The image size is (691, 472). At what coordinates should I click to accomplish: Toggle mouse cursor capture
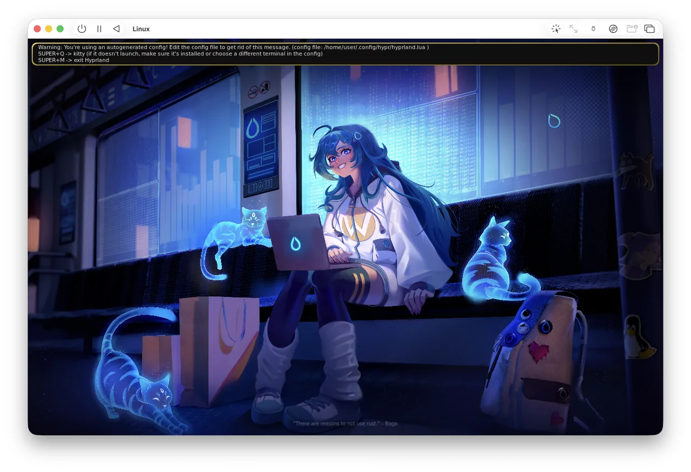pyautogui.click(x=555, y=29)
